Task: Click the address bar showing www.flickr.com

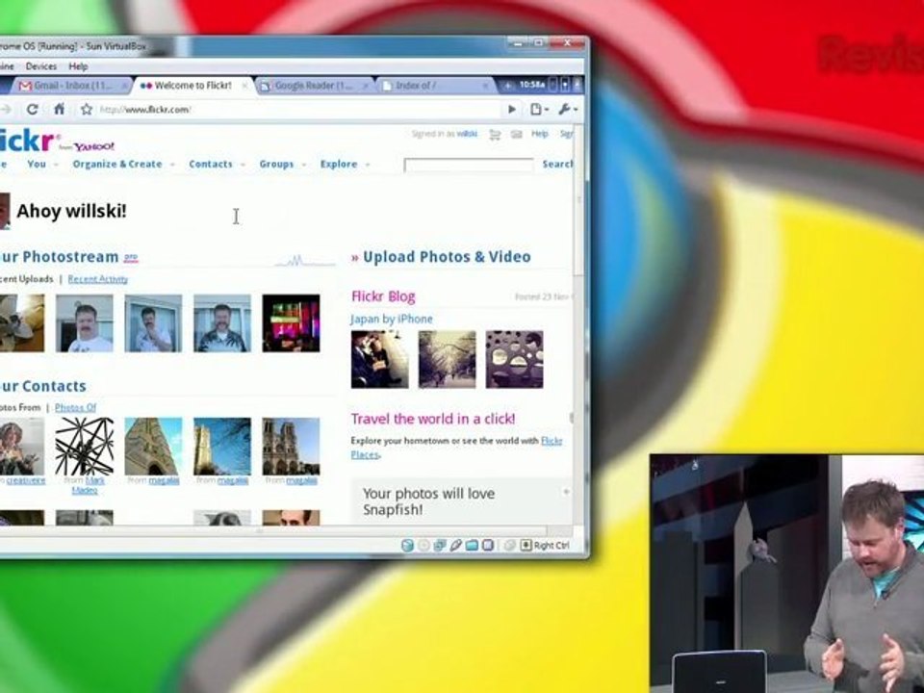Action: (x=298, y=110)
